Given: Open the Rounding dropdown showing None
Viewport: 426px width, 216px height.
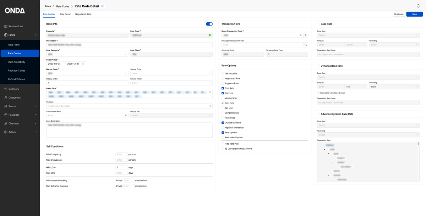Looking at the screenshot, I should coord(394,87).
